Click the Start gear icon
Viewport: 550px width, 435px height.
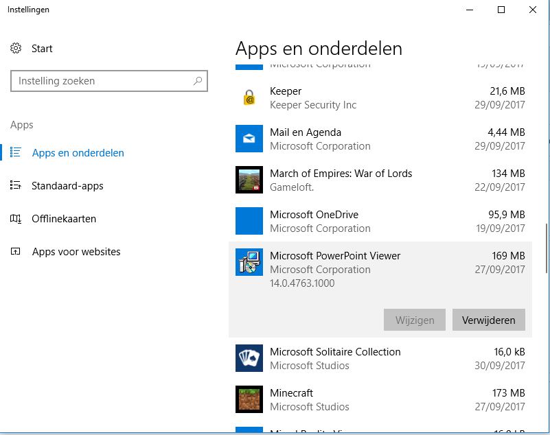[x=16, y=49]
